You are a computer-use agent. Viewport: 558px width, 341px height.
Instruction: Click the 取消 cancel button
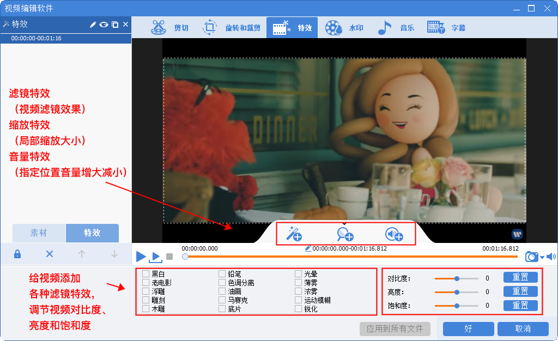523,329
